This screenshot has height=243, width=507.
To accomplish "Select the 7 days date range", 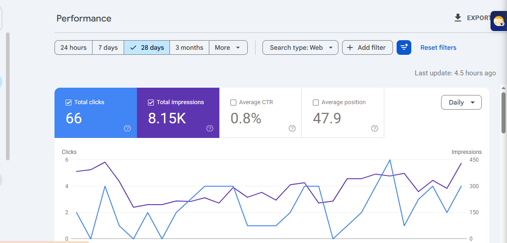I will pos(108,48).
